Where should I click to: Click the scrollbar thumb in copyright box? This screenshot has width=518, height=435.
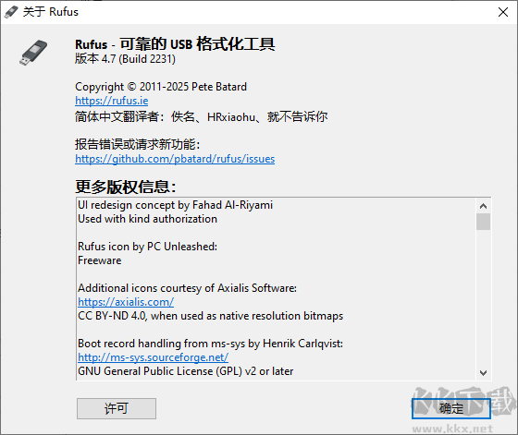483,222
